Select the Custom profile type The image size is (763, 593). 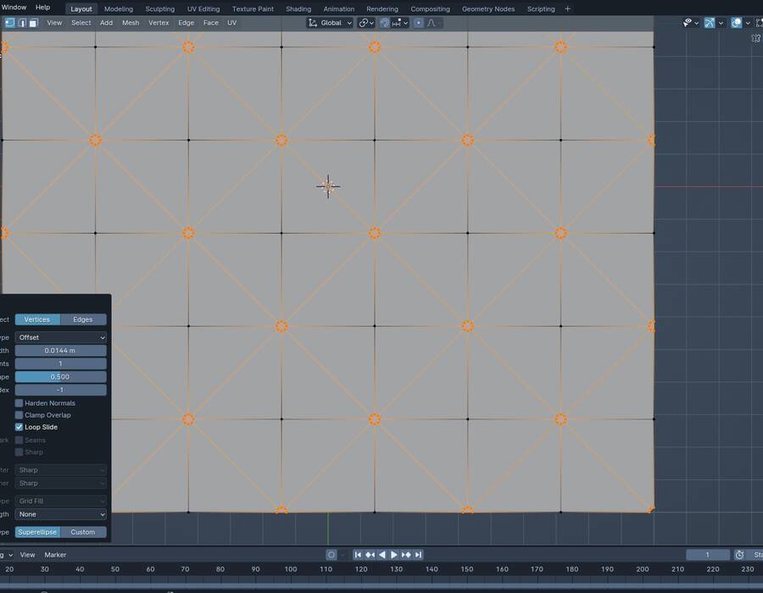(83, 532)
